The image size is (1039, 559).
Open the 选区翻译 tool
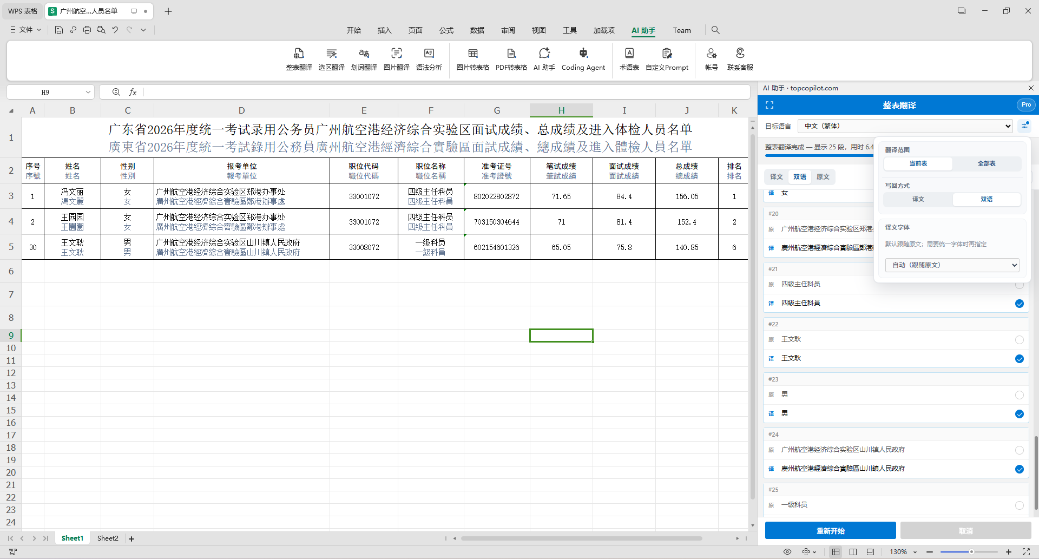click(x=331, y=59)
